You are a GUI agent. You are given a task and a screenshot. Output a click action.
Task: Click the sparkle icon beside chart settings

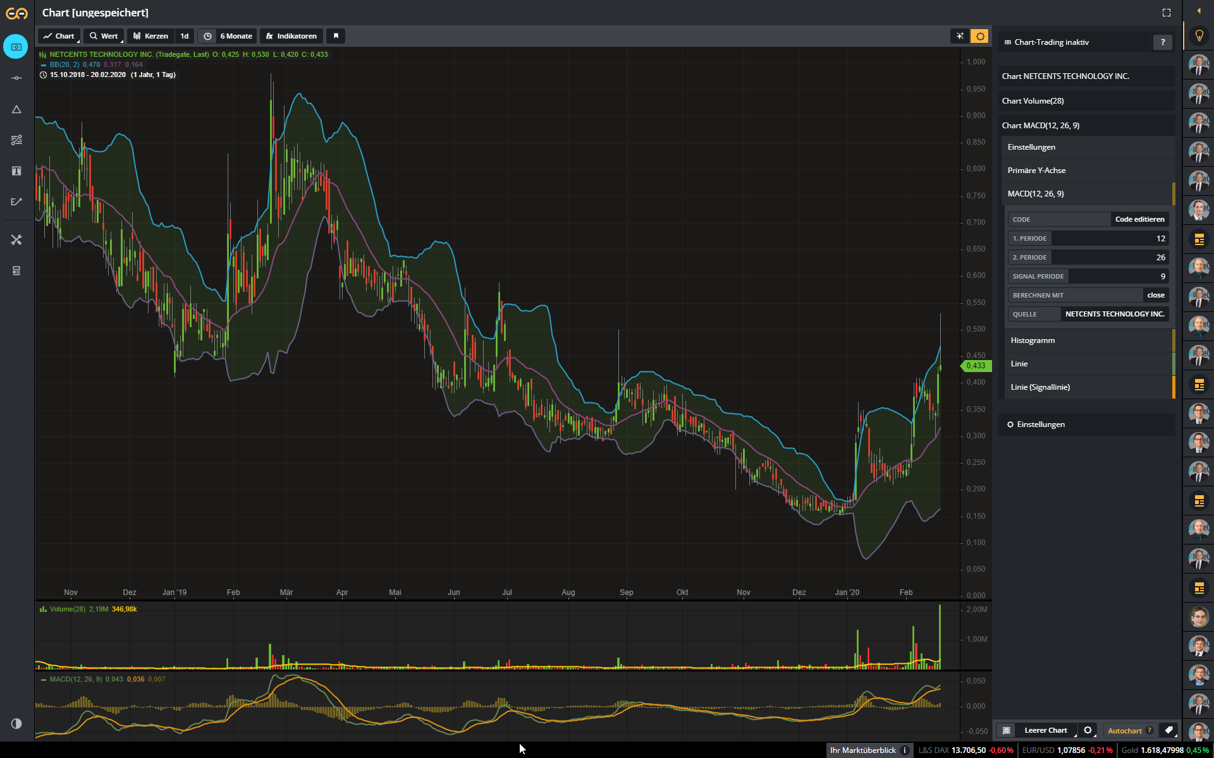[x=960, y=36]
